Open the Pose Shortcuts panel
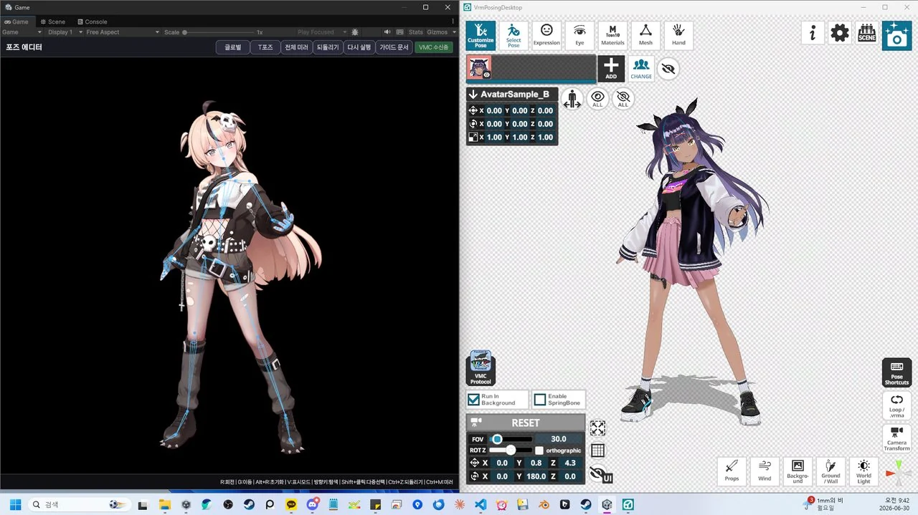The image size is (918, 515). (x=896, y=372)
